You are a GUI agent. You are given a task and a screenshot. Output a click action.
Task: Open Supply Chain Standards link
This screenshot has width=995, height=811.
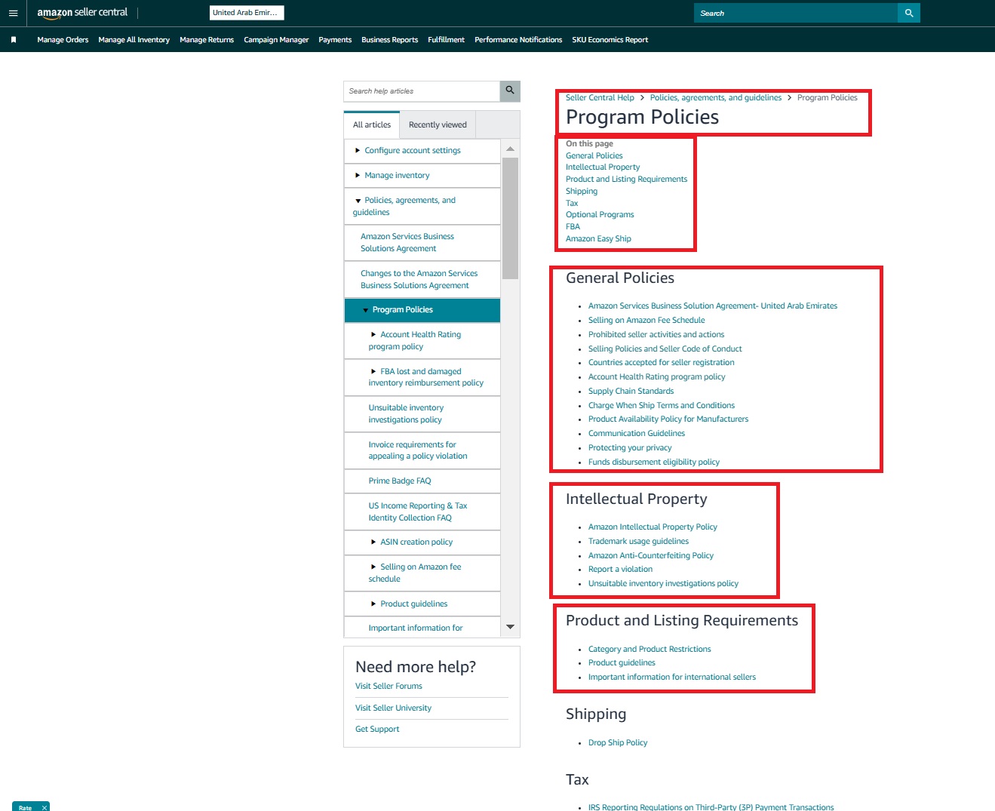631,392
